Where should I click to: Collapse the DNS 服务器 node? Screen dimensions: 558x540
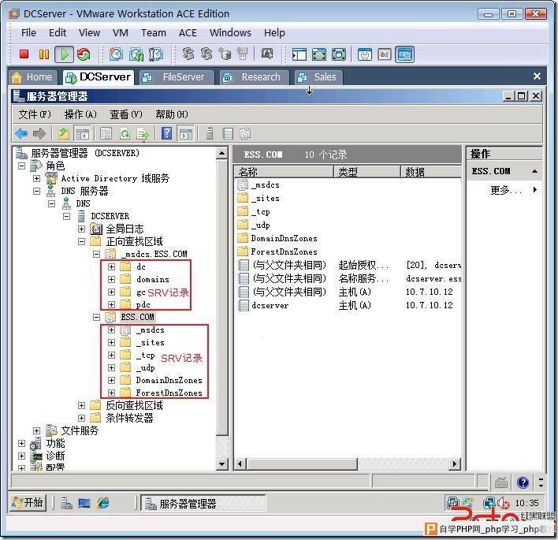(x=37, y=191)
